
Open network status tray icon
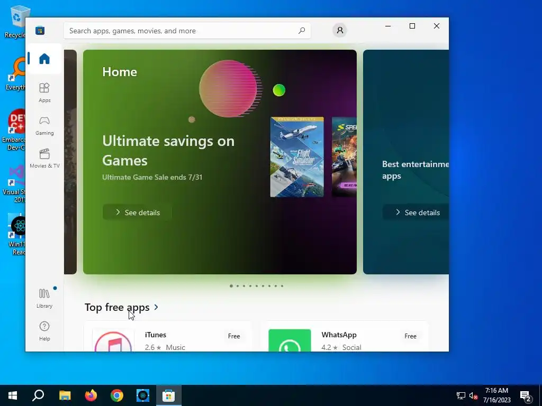tap(461, 395)
